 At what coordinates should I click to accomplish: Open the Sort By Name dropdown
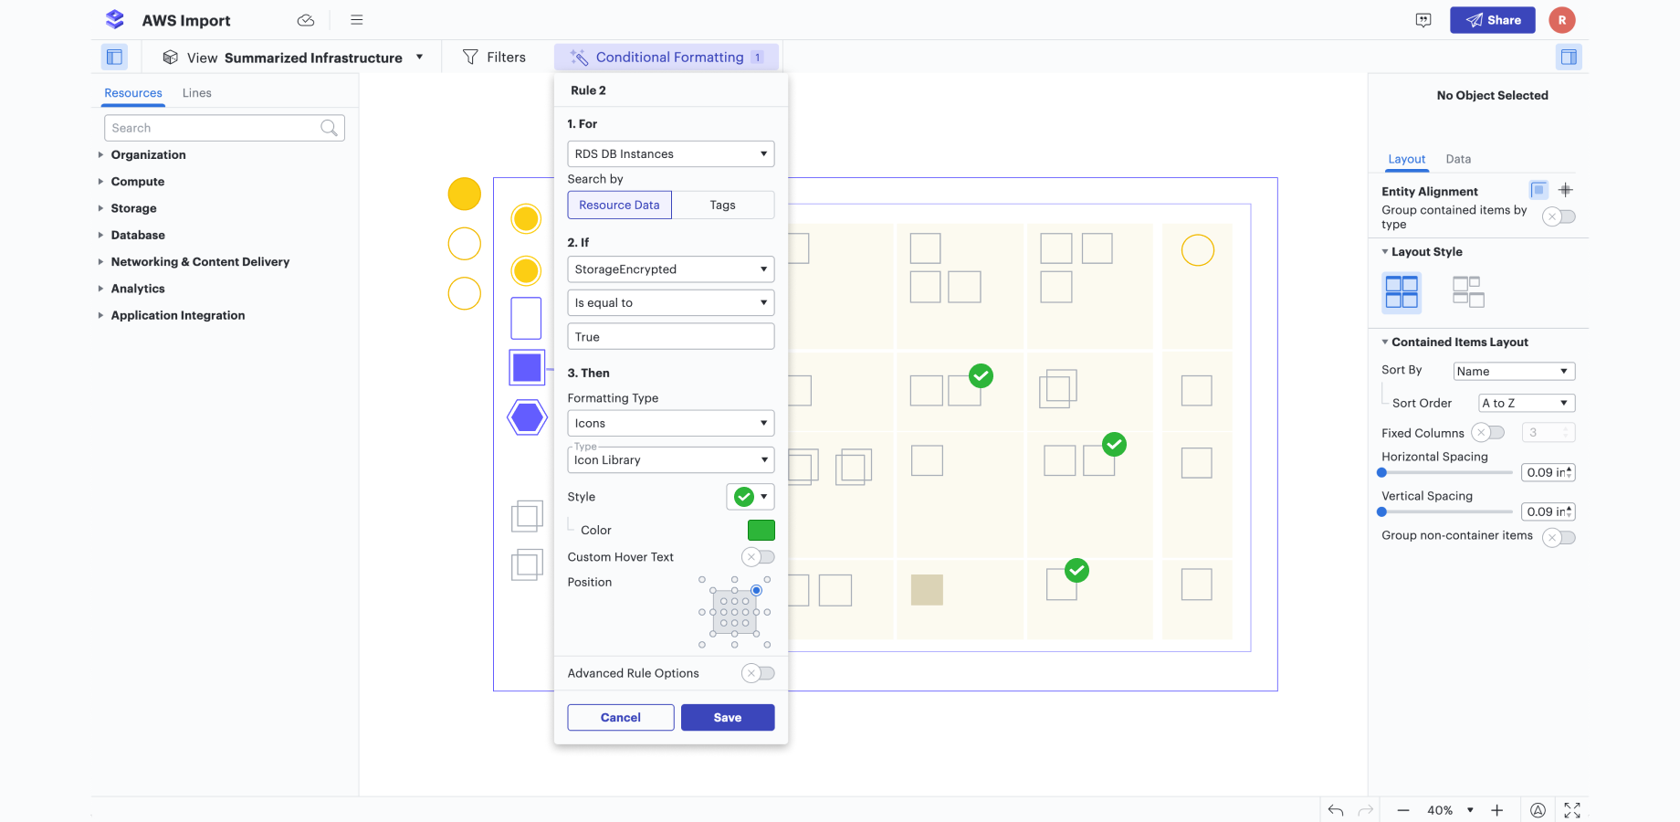pos(1514,371)
